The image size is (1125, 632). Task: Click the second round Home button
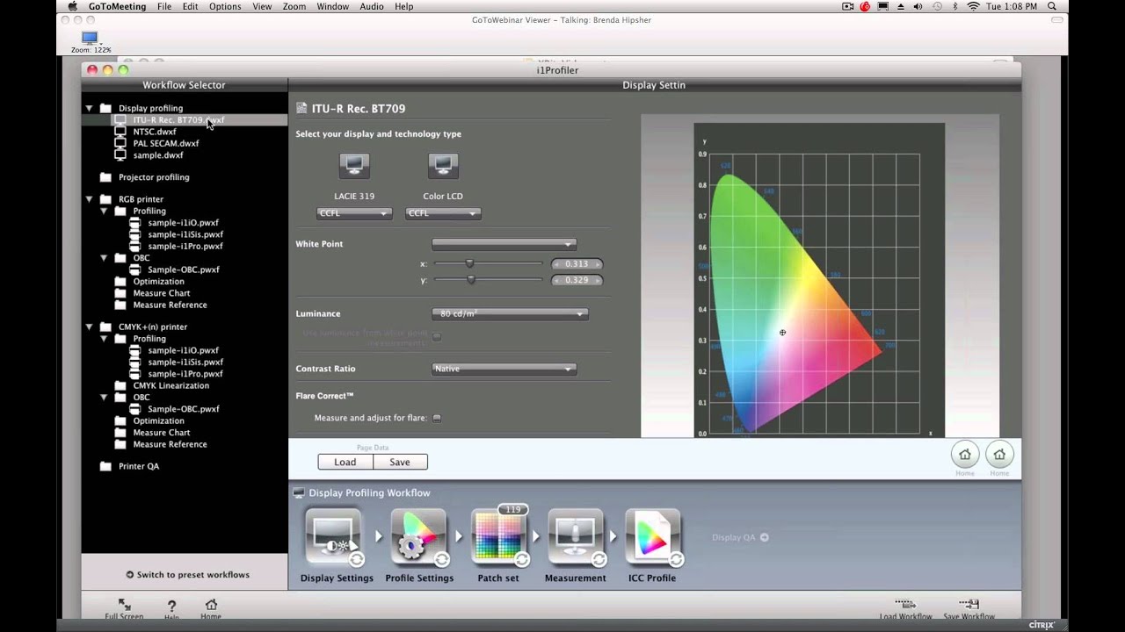[999, 455]
